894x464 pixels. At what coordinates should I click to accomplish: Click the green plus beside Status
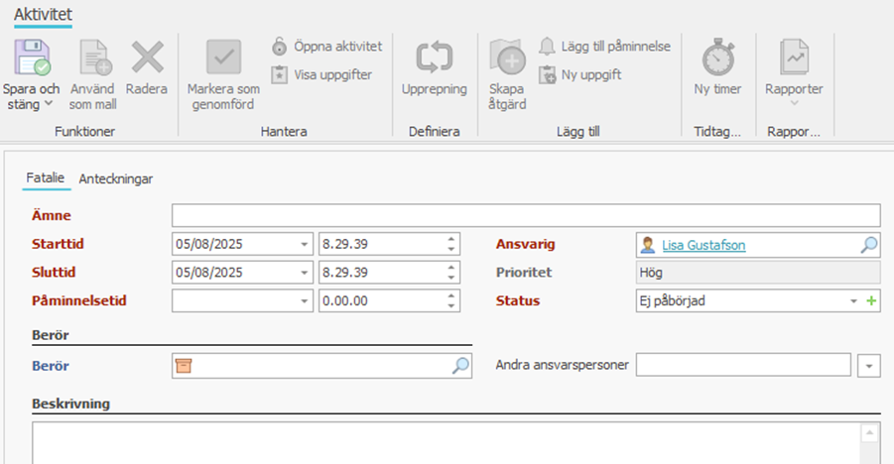(871, 300)
